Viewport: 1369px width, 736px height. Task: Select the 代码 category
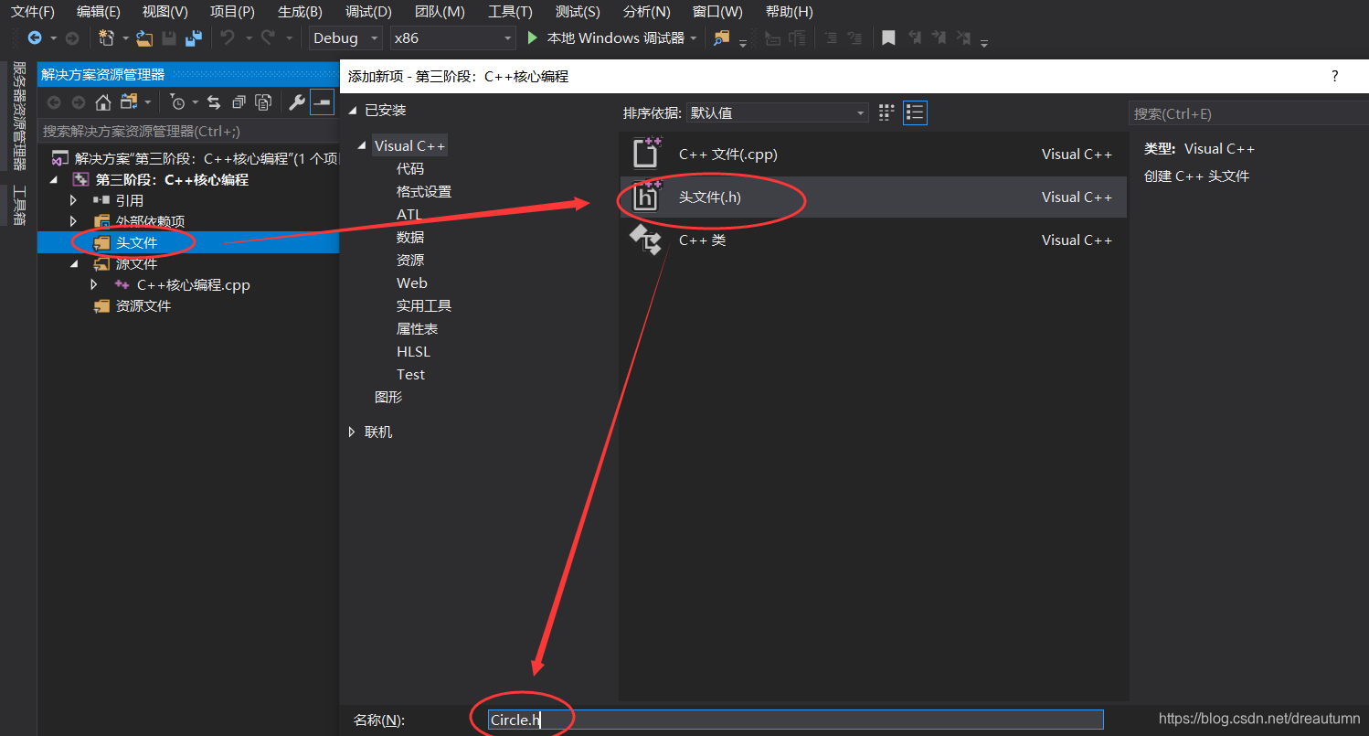pyautogui.click(x=410, y=169)
